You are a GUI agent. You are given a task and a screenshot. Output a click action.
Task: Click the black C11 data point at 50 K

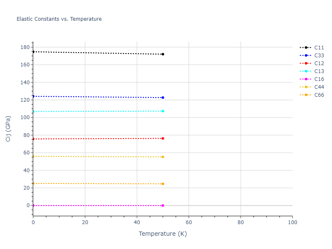pyautogui.click(x=163, y=54)
